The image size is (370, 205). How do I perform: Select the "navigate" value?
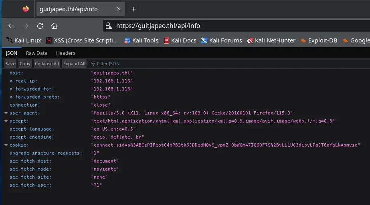click(x=105, y=169)
